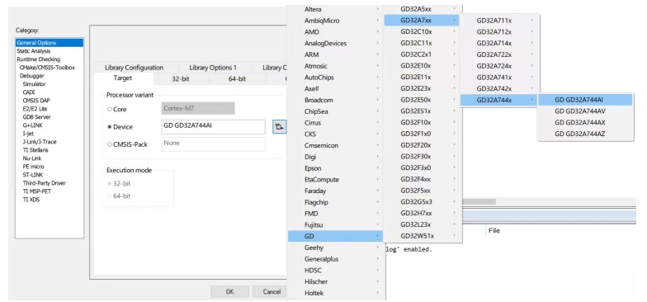Switch to the 64-bit tab
This screenshot has width=647, height=302.
(x=238, y=79)
